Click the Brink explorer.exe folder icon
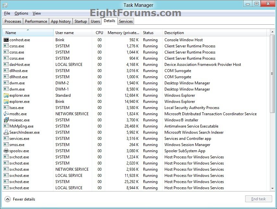Screen dimensions: 277x209 (x=6, y=102)
